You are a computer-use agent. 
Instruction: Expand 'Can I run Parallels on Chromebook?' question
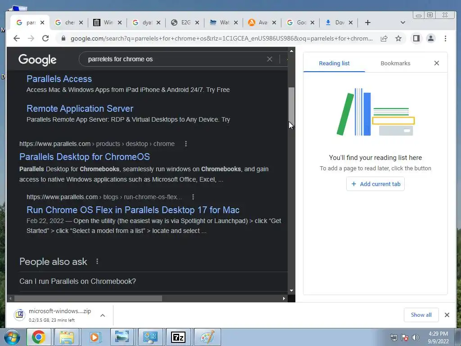click(x=153, y=281)
